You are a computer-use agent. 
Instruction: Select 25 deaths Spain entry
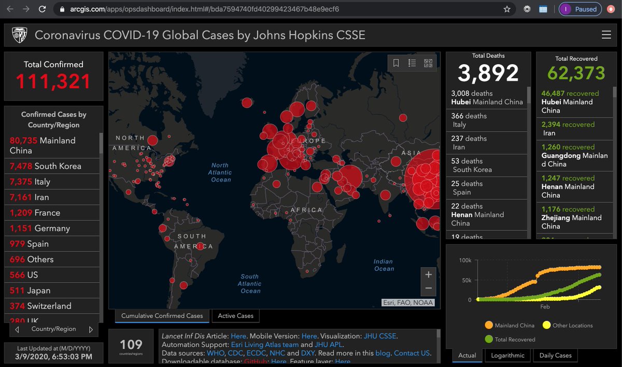487,188
